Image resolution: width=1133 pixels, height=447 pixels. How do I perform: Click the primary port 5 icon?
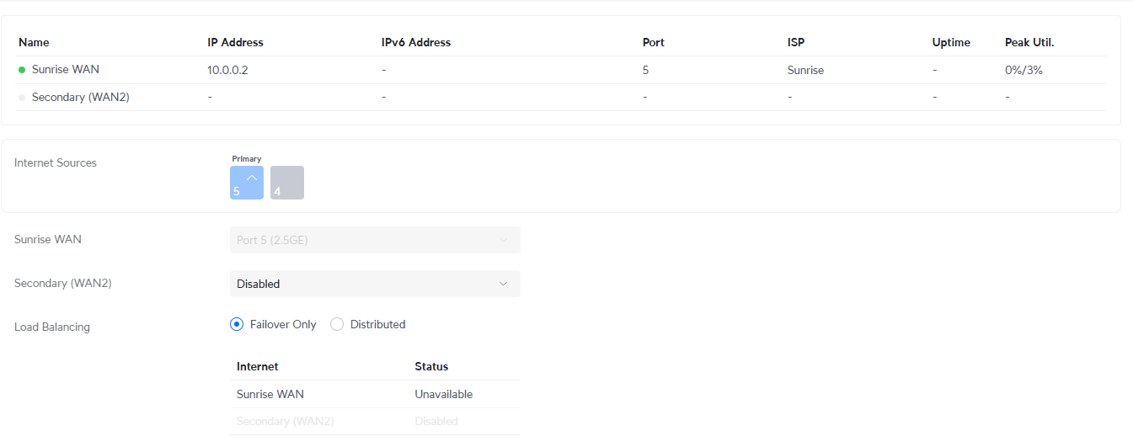click(246, 183)
